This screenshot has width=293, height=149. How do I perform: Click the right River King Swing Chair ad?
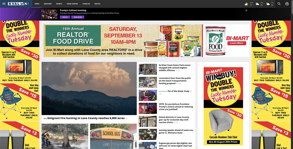point(271,102)
